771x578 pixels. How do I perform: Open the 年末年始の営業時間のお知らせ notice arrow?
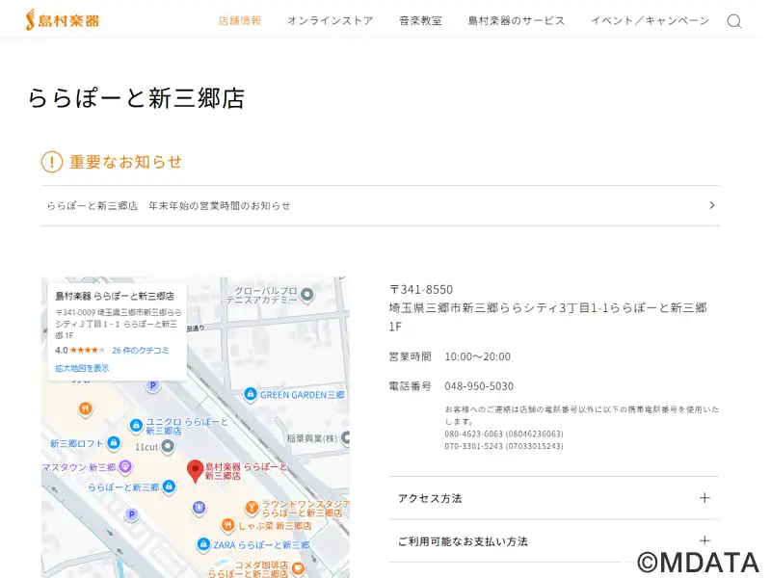click(711, 205)
